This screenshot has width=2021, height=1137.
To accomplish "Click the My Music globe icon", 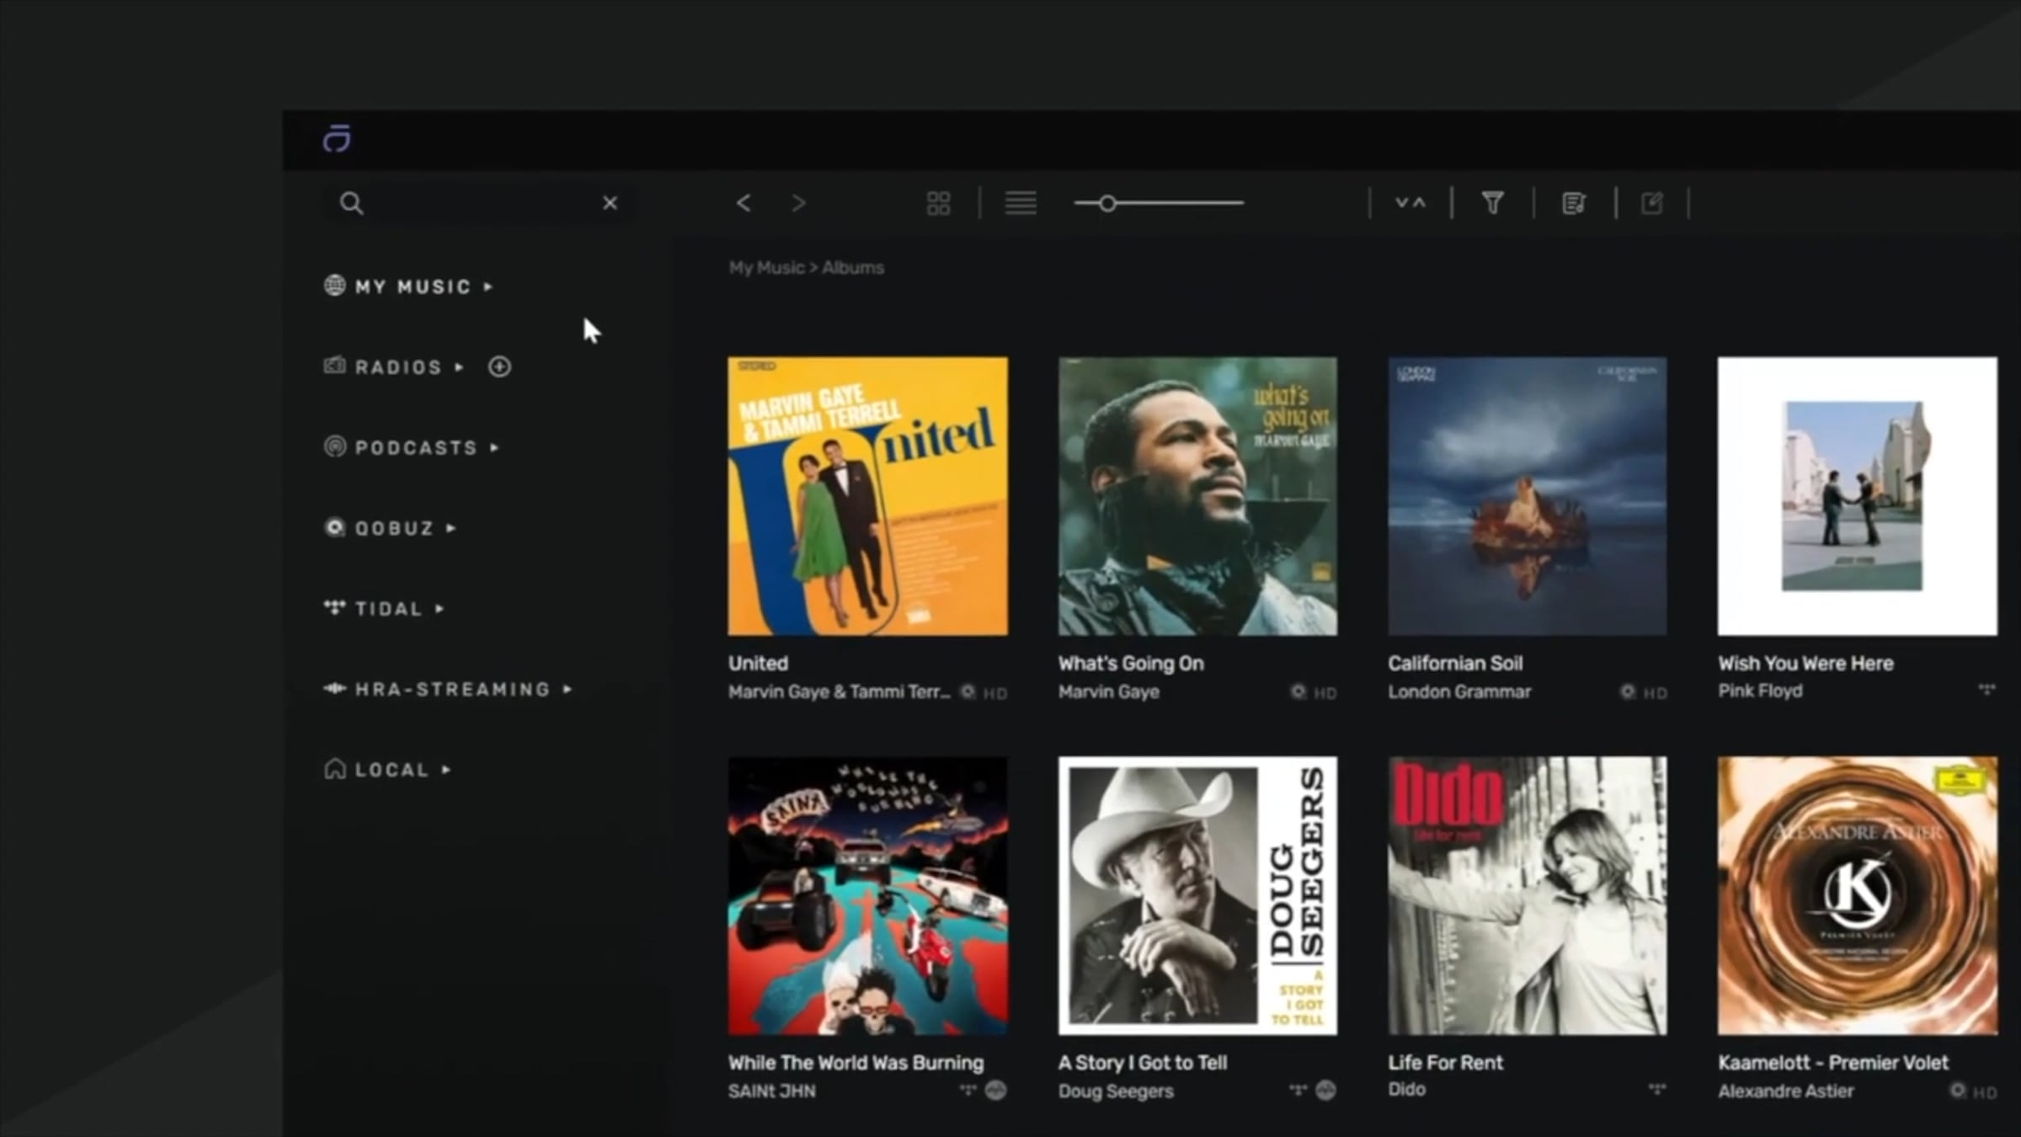I will [x=334, y=286].
